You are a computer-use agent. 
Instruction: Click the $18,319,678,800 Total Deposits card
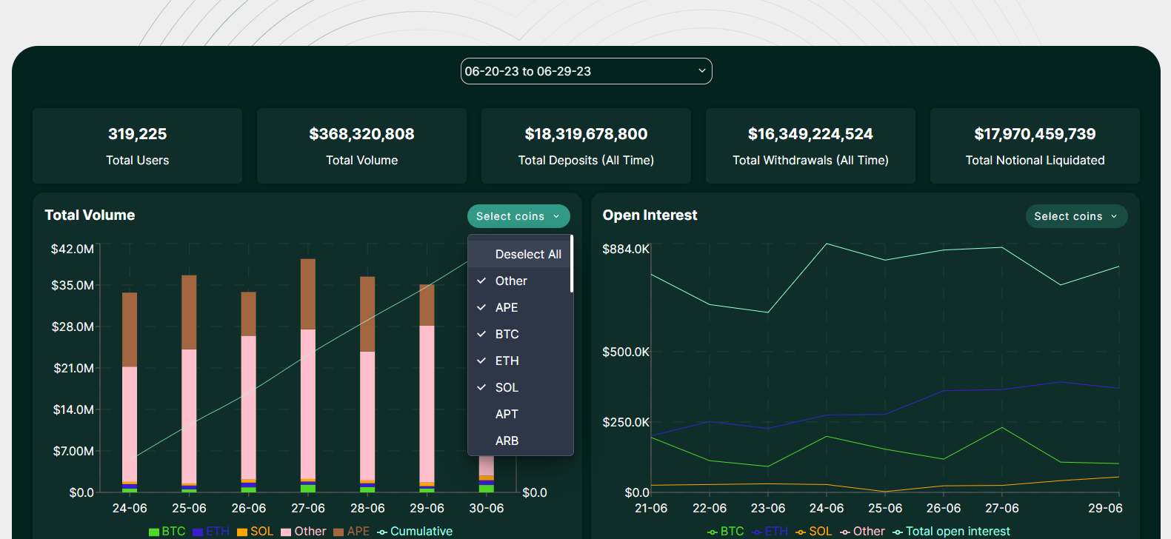(x=586, y=146)
